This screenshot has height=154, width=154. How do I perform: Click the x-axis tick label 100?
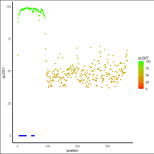click(x=48, y=146)
